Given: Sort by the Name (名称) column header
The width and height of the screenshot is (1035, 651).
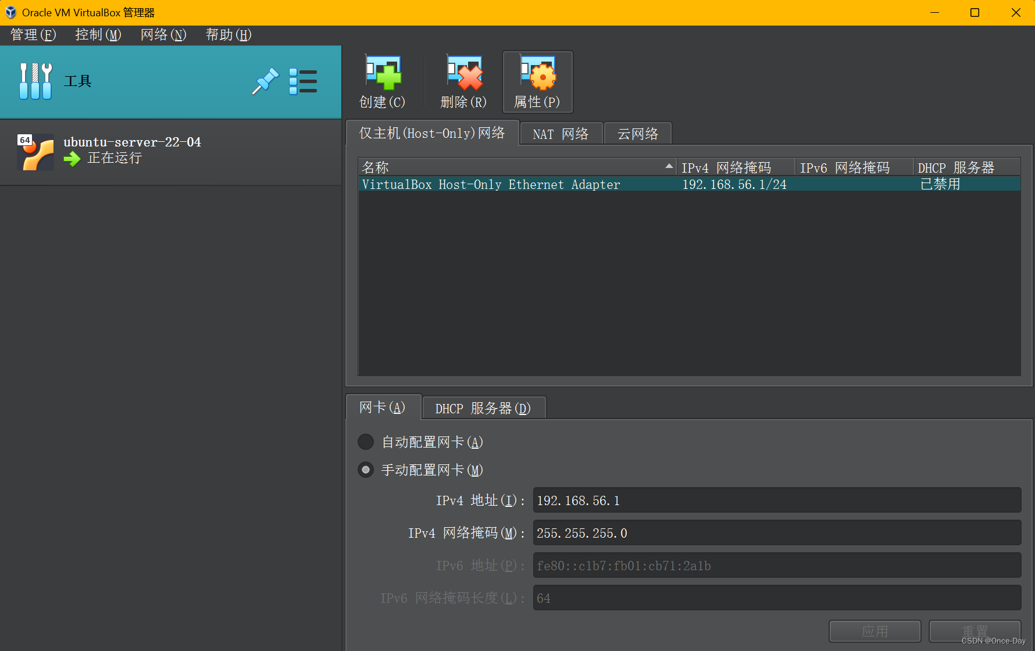Looking at the screenshot, I should click(517, 167).
